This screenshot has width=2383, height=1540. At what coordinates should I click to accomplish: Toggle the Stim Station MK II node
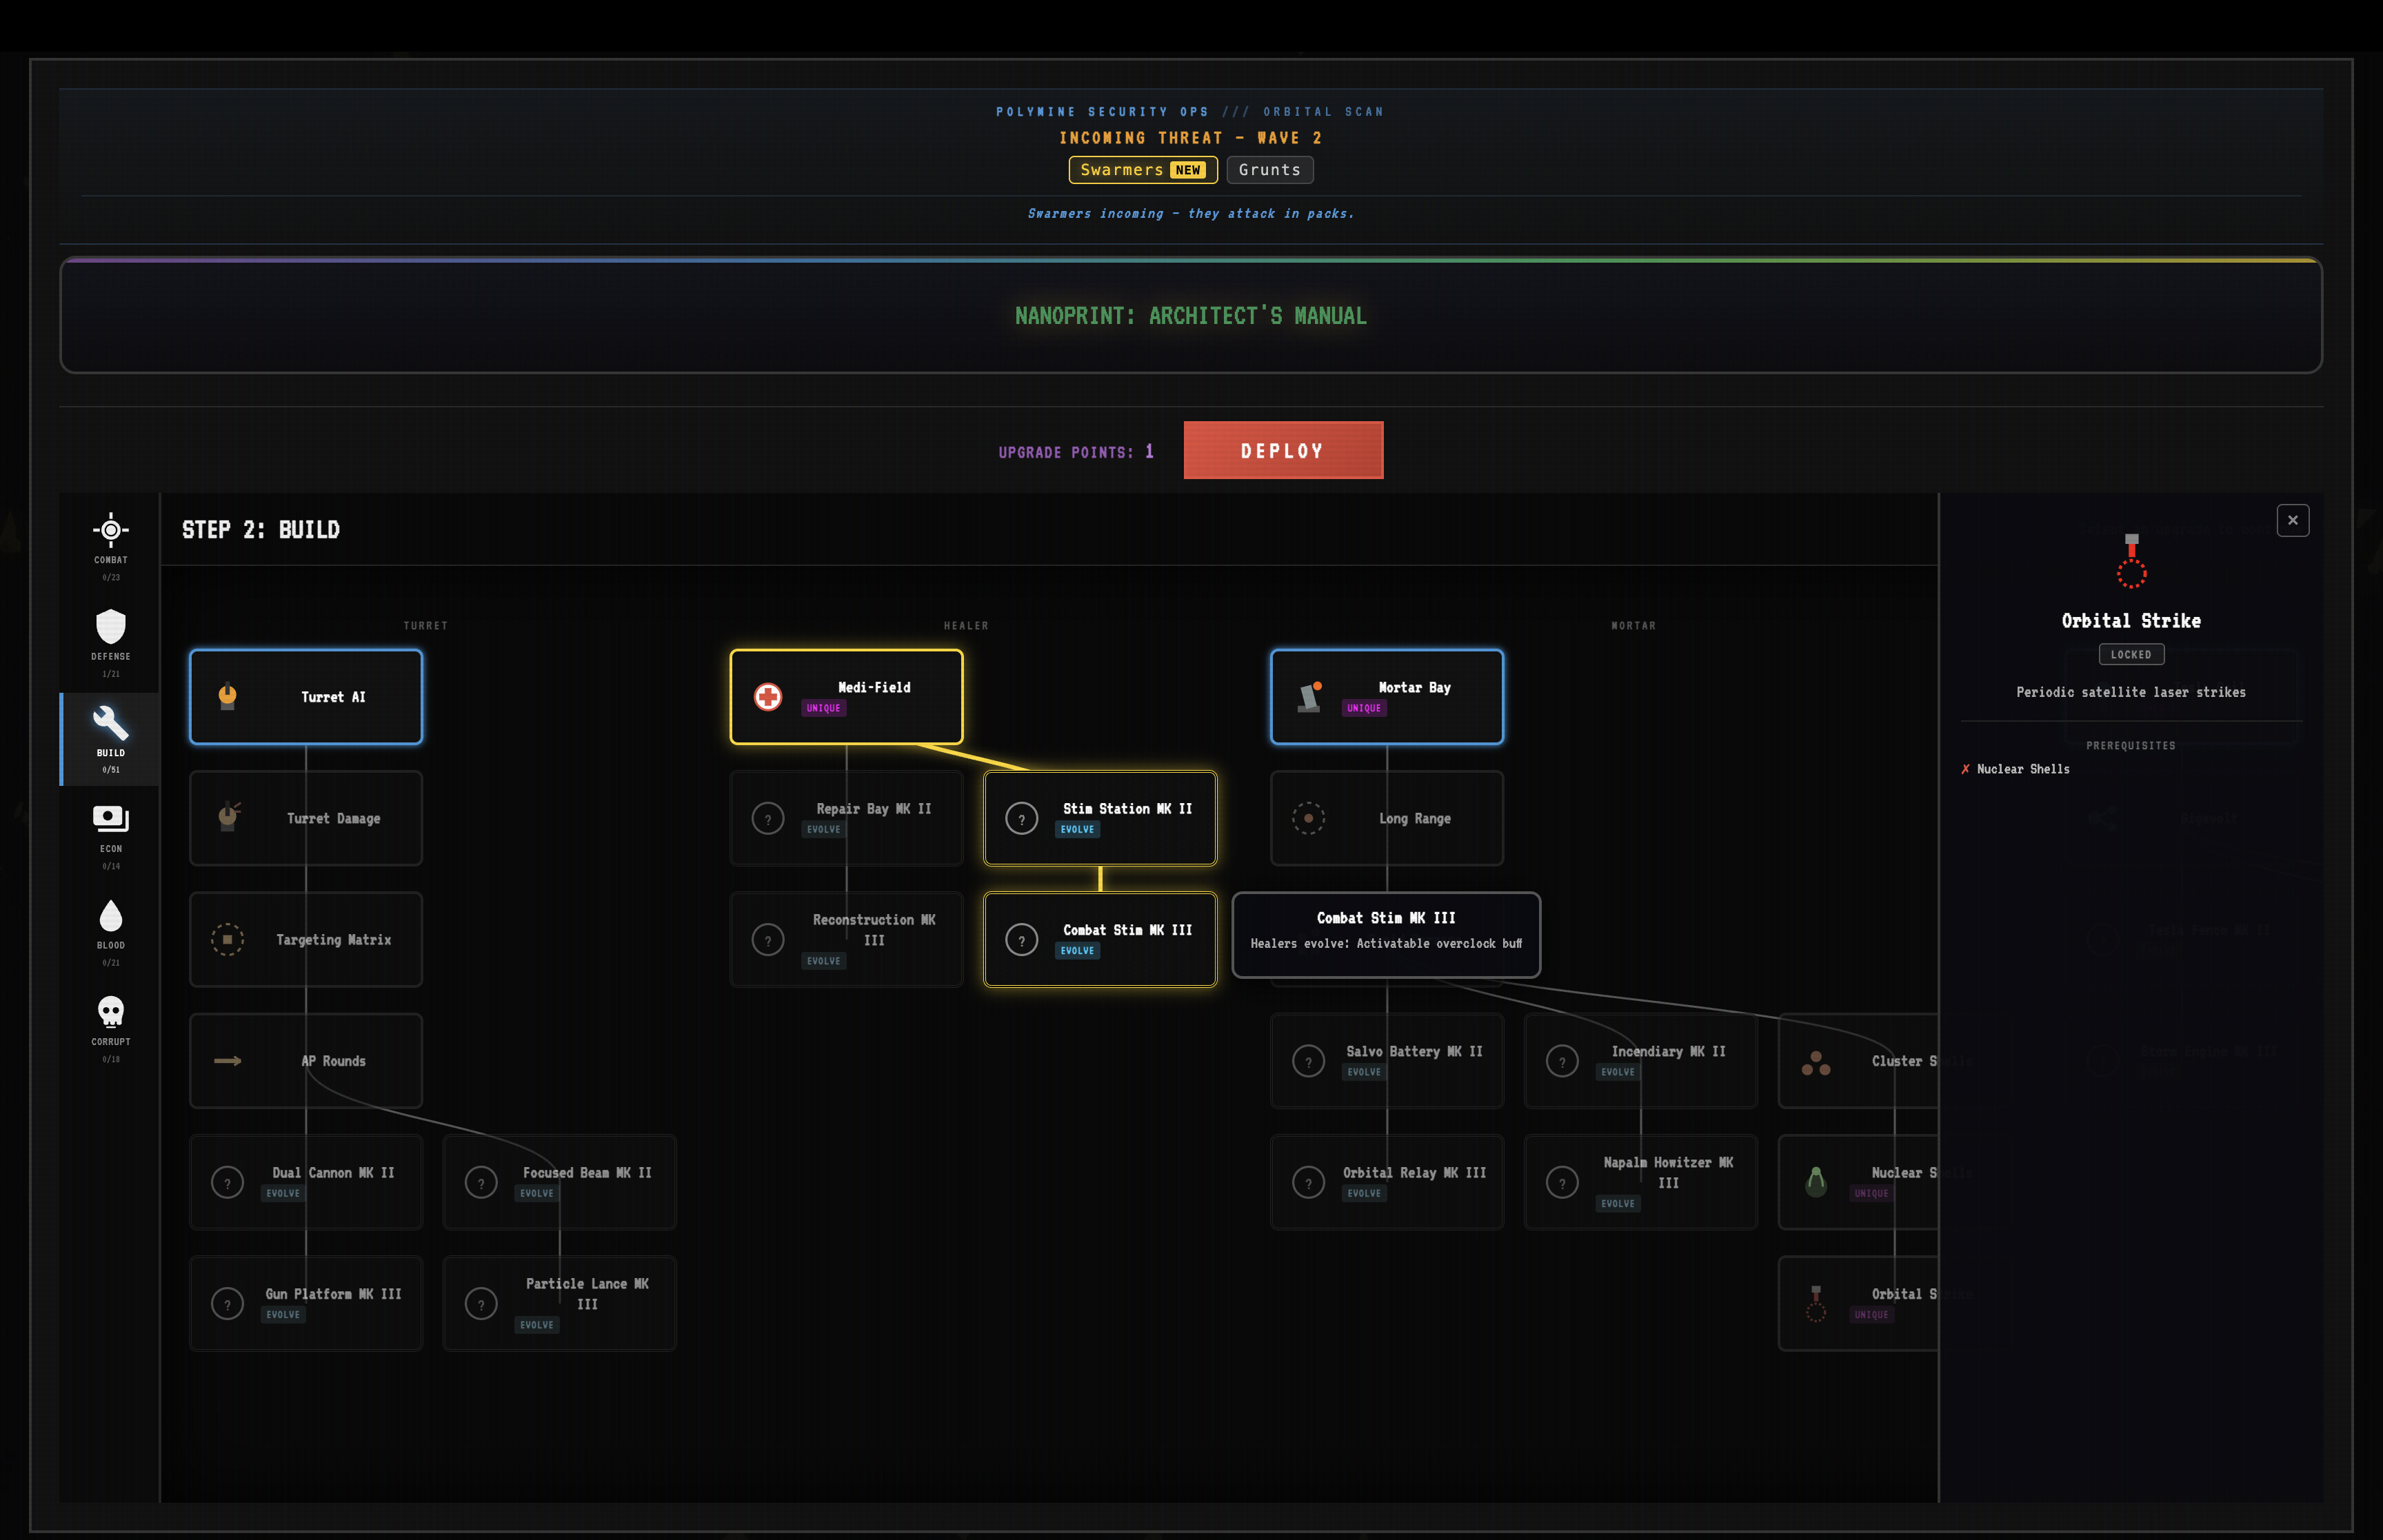point(1100,818)
